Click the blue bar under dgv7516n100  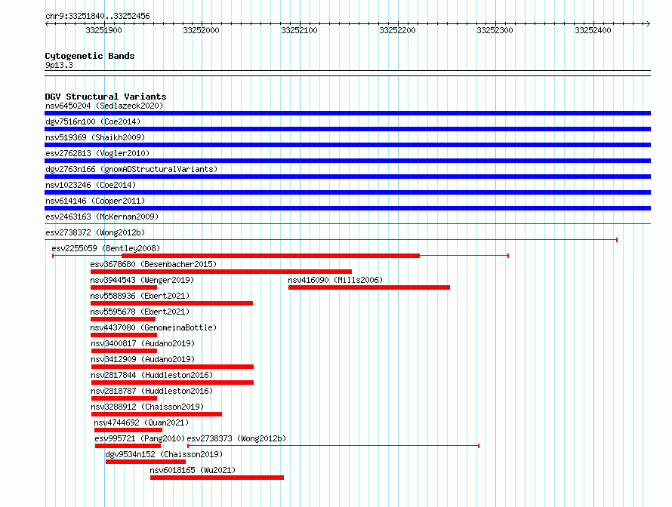[347, 129]
